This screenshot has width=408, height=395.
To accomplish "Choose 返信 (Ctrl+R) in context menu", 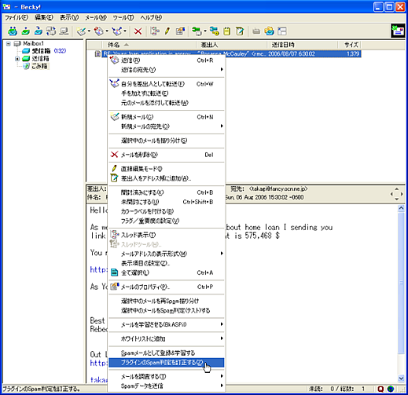I will [x=167, y=60].
